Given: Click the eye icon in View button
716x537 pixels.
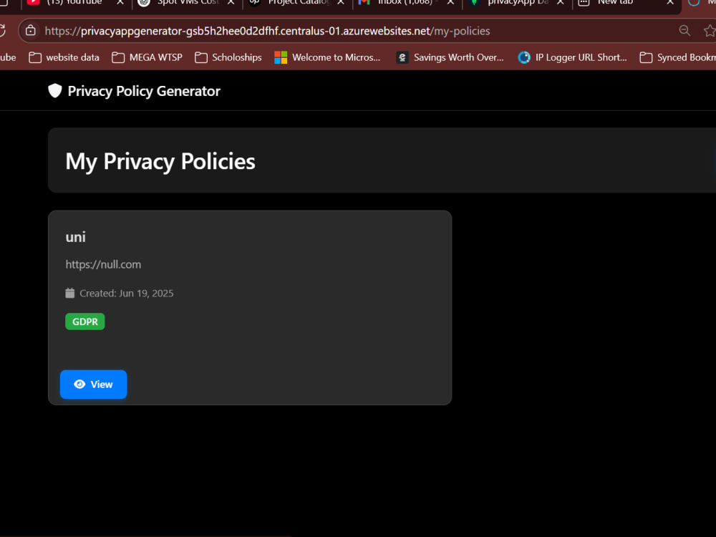Looking at the screenshot, I should coord(79,384).
